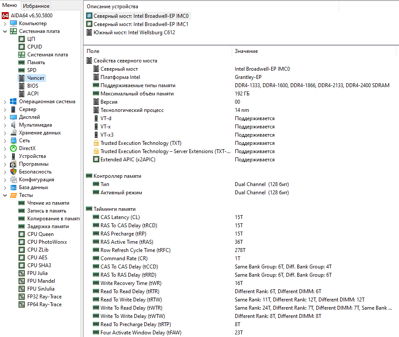Select Row Refresh Cycle Time (tRFC) row

pyautogui.click(x=241, y=250)
